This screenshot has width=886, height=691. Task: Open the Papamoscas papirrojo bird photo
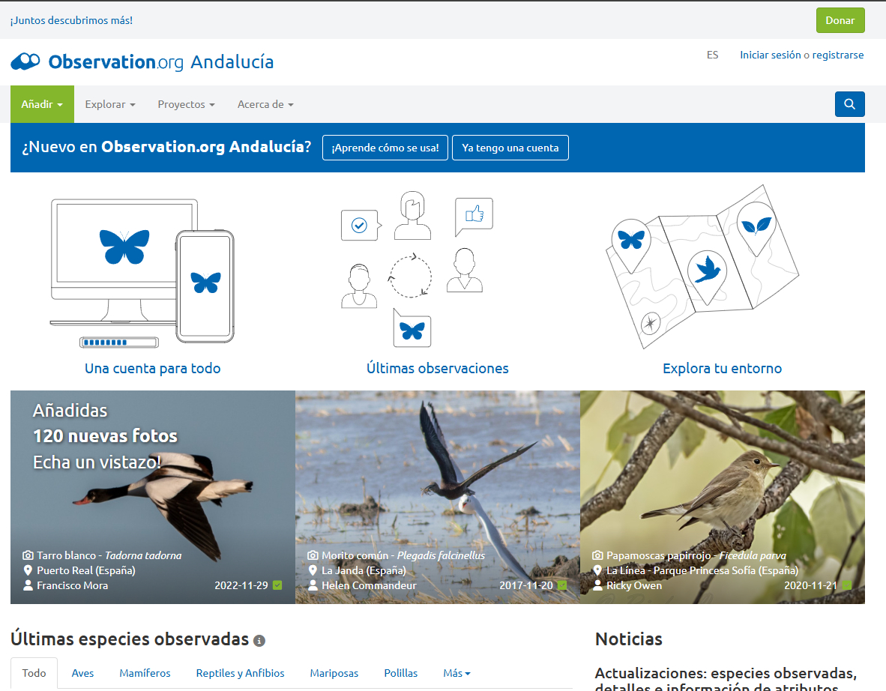tap(722, 480)
